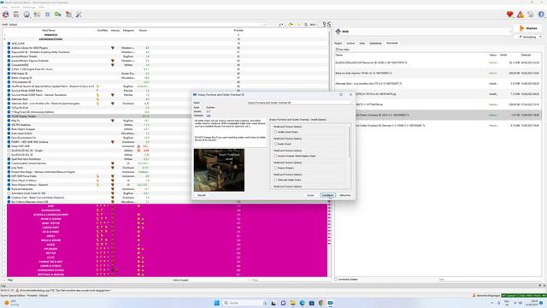547x308 pixels.
Task: Enable the Animation Limit Crash Fix checkbox
Action: coord(9,193)
